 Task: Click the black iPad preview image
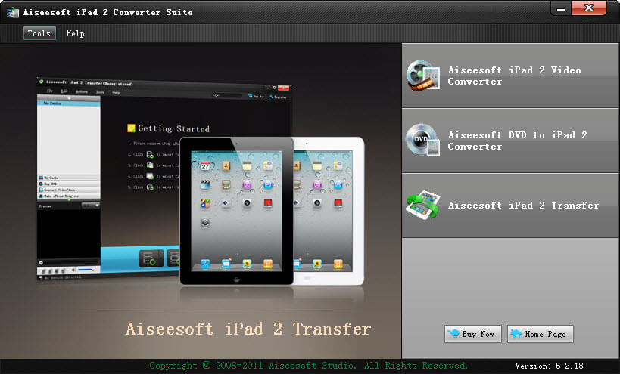(236, 211)
